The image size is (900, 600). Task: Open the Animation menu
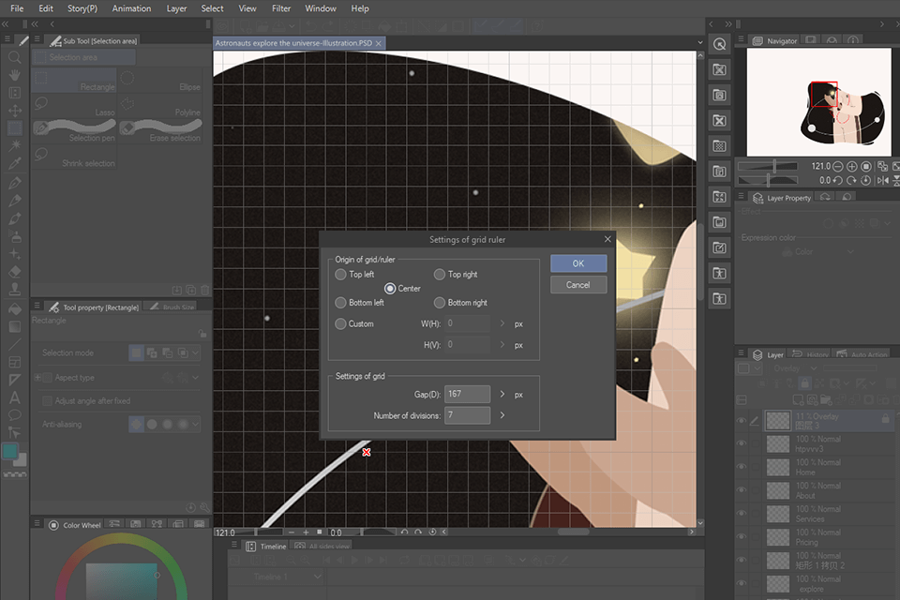(131, 8)
